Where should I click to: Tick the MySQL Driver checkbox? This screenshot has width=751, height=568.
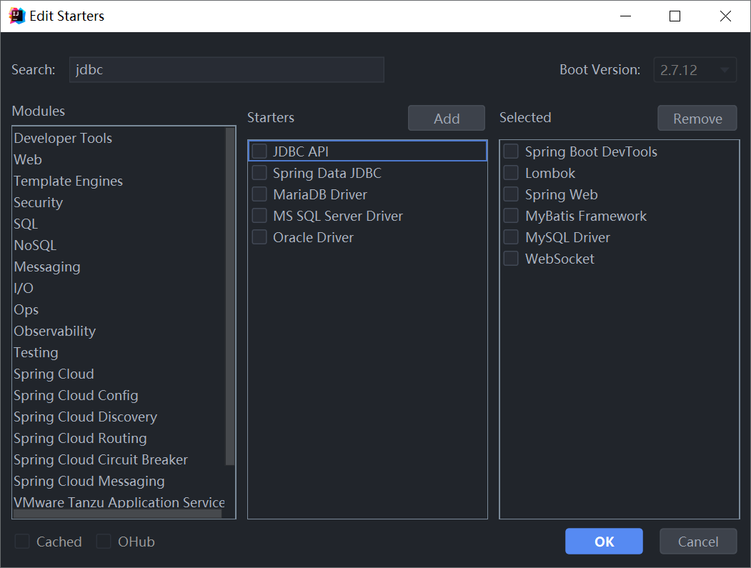pyautogui.click(x=511, y=237)
